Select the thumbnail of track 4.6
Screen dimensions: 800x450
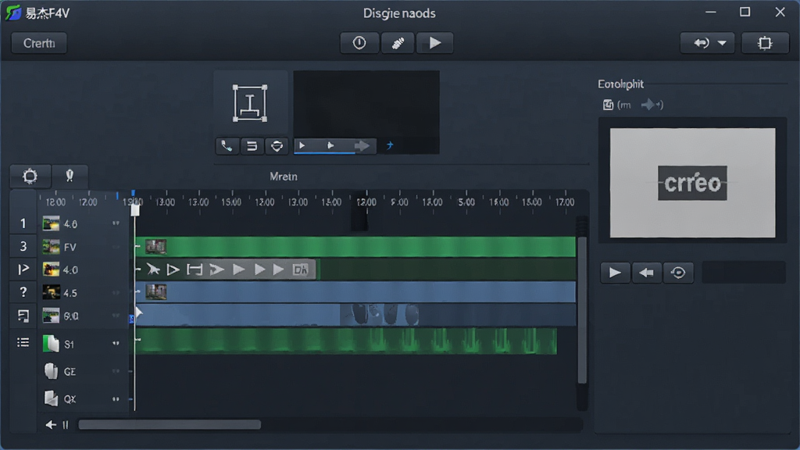(51, 223)
